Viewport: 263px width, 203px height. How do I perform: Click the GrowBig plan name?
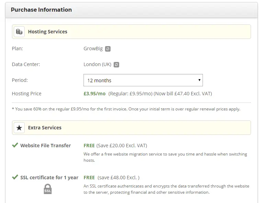tap(93, 49)
